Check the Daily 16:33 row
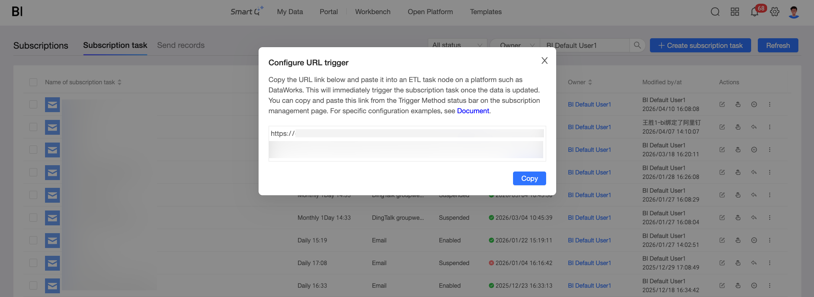This screenshot has width=814, height=297. (33, 285)
